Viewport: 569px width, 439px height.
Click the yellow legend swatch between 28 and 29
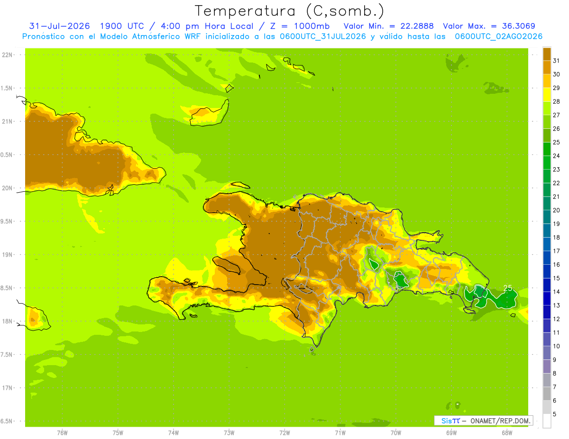point(547,95)
